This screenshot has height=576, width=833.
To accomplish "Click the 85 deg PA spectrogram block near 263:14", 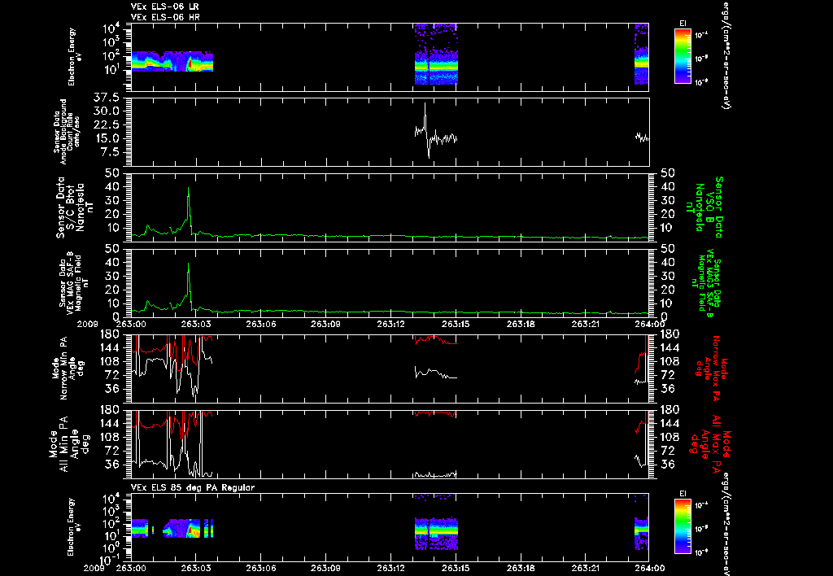I will tap(436, 534).
